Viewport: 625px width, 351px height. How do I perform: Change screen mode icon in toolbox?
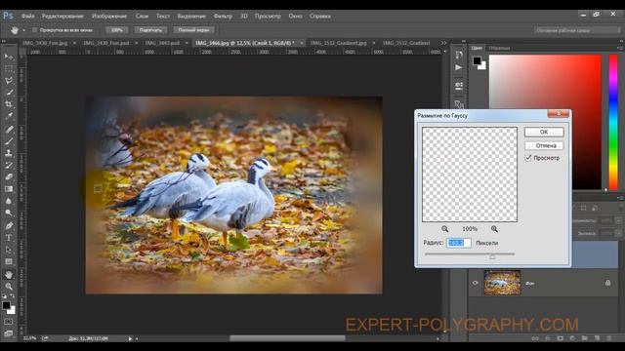pyautogui.click(x=9, y=333)
